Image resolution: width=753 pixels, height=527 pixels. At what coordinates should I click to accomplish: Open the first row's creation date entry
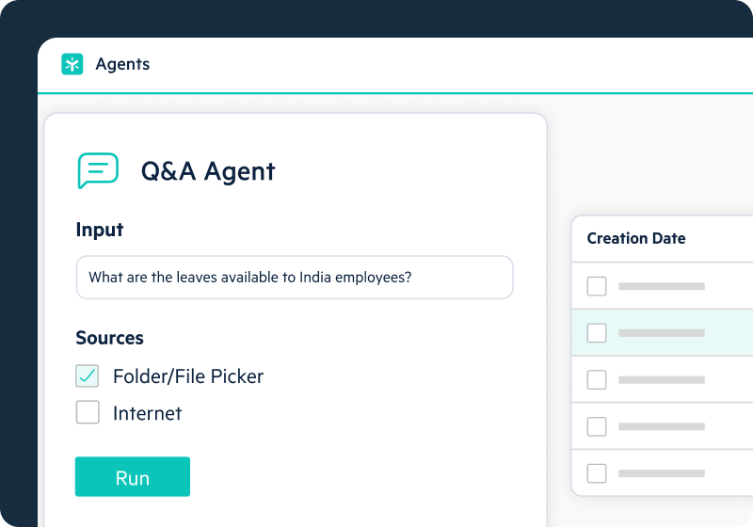[662, 286]
